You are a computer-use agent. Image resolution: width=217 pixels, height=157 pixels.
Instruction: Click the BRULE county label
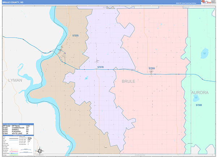128,81
